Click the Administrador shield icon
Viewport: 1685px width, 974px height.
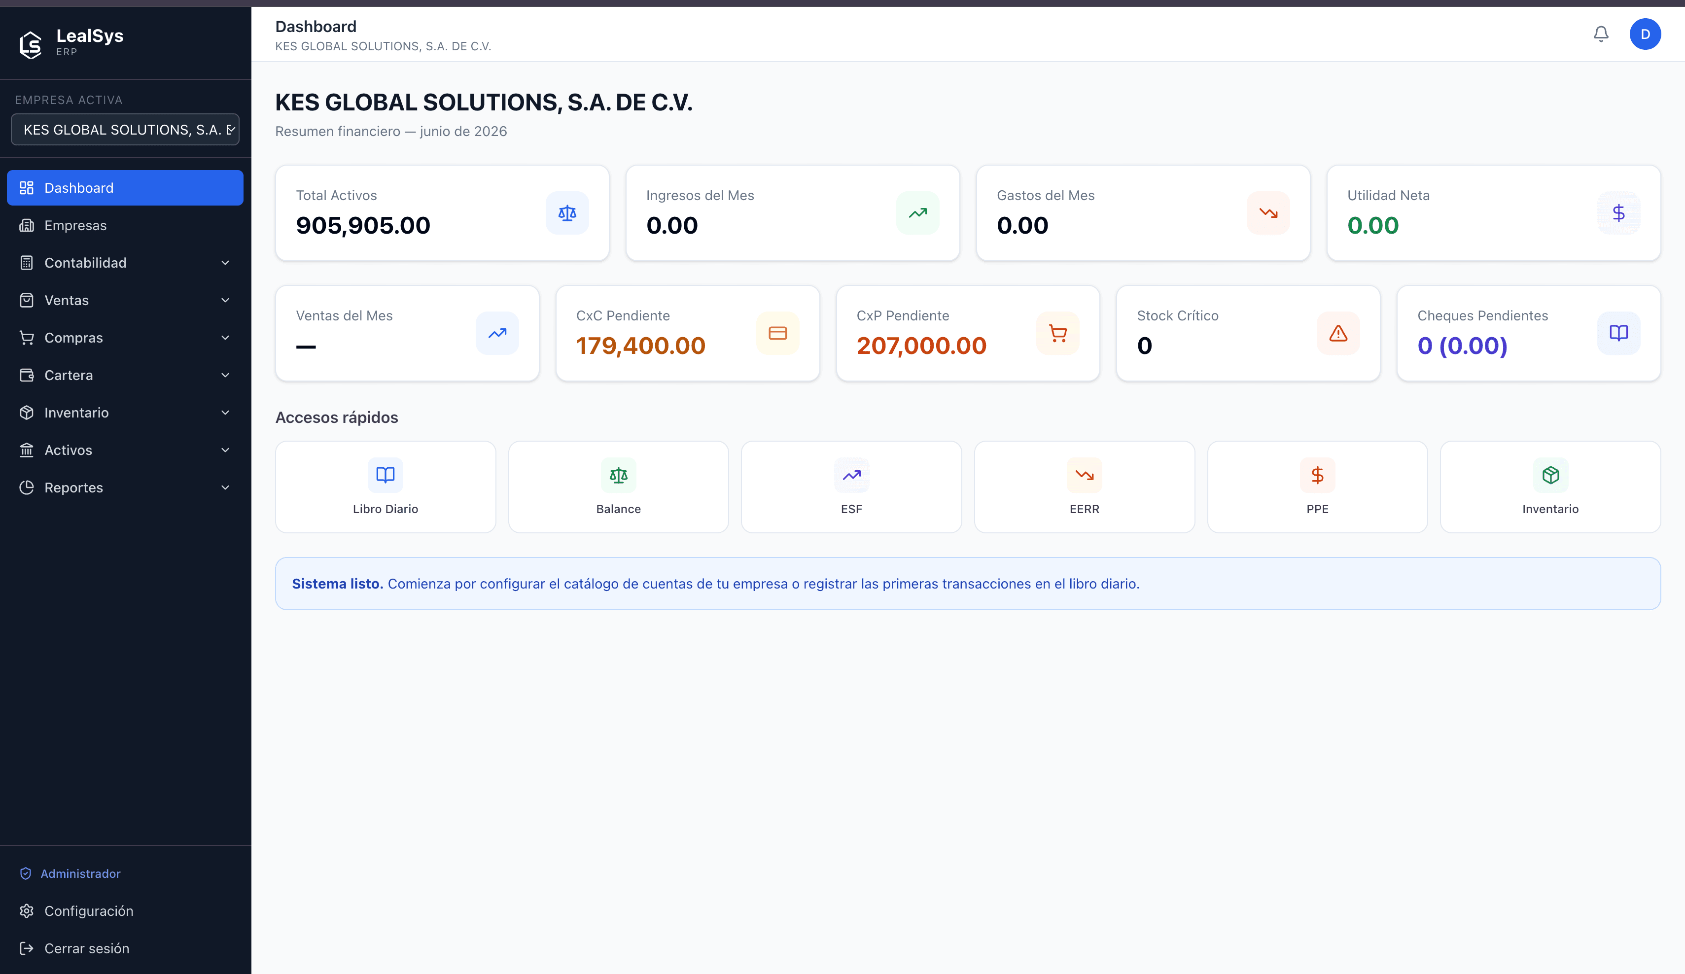26,873
